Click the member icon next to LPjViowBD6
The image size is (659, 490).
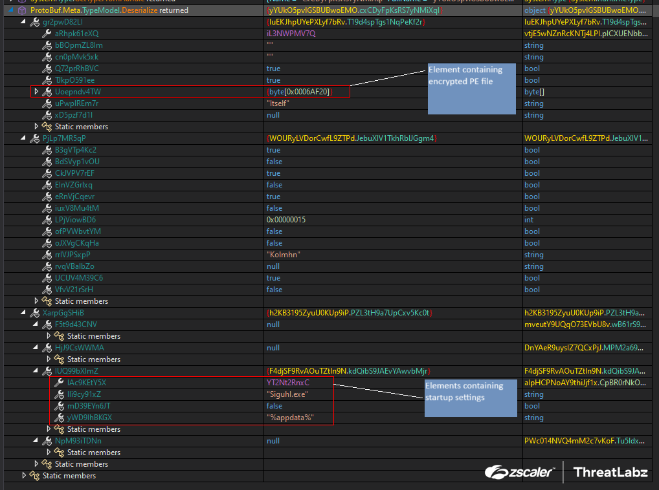point(47,219)
